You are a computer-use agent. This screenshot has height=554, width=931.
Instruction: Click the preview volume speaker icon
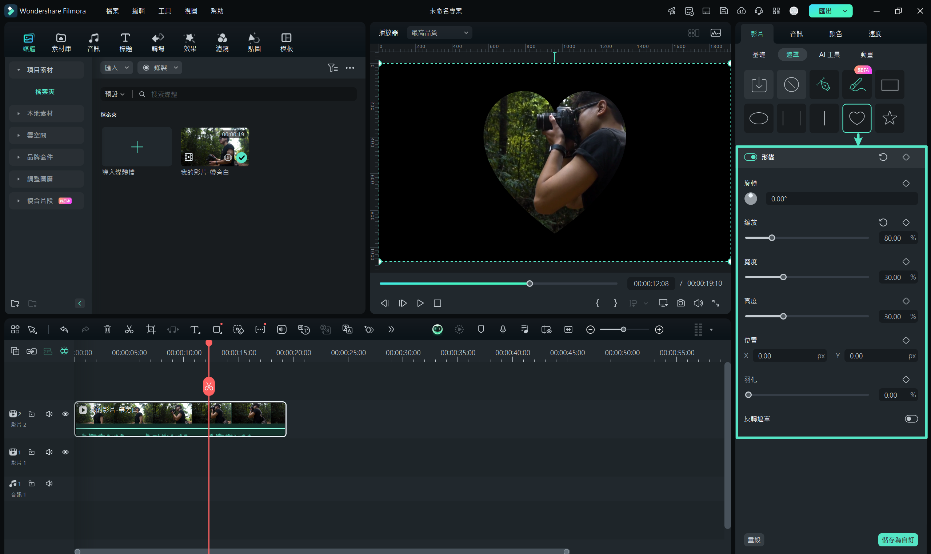pyautogui.click(x=698, y=303)
